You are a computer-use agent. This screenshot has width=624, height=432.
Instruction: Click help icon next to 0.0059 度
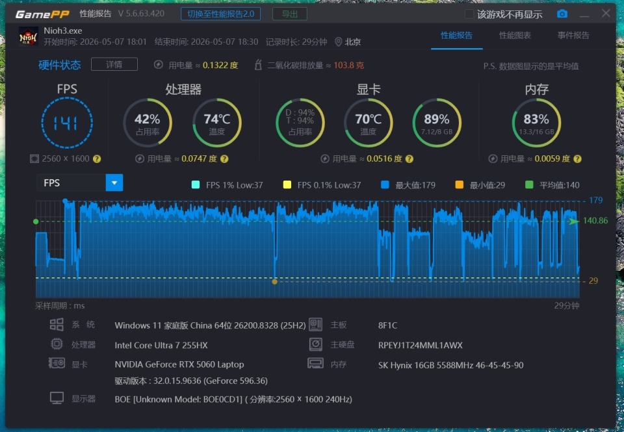[578, 159]
